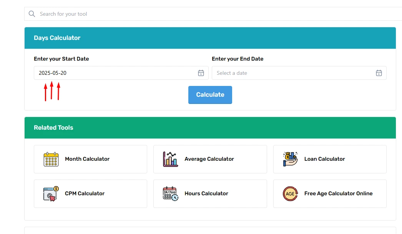Click the search magnifier icon
The width and height of the screenshot is (402, 234).
32,14
